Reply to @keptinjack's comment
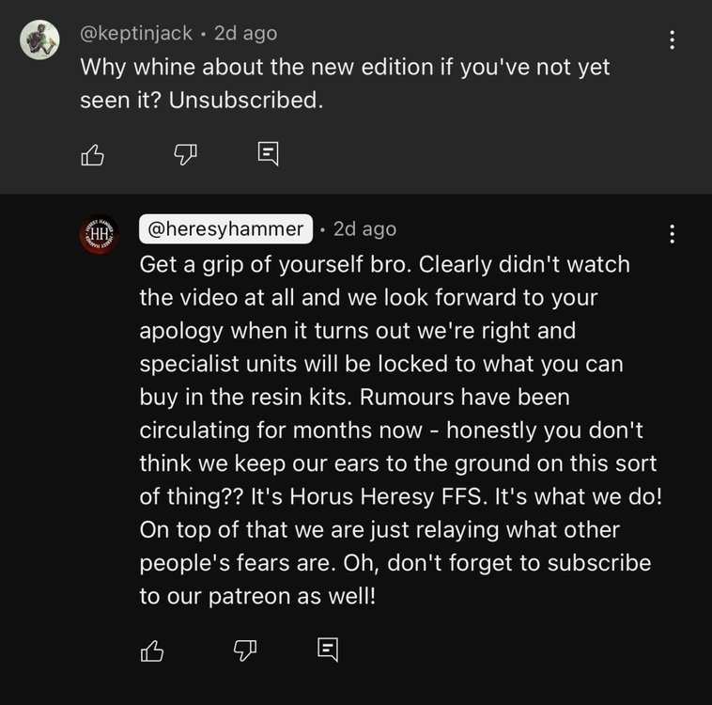The width and height of the screenshot is (712, 705). click(x=269, y=153)
